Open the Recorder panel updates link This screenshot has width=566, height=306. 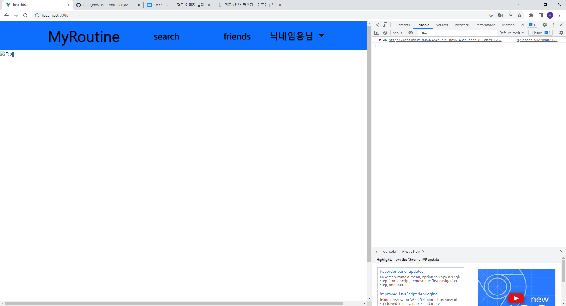click(x=401, y=271)
